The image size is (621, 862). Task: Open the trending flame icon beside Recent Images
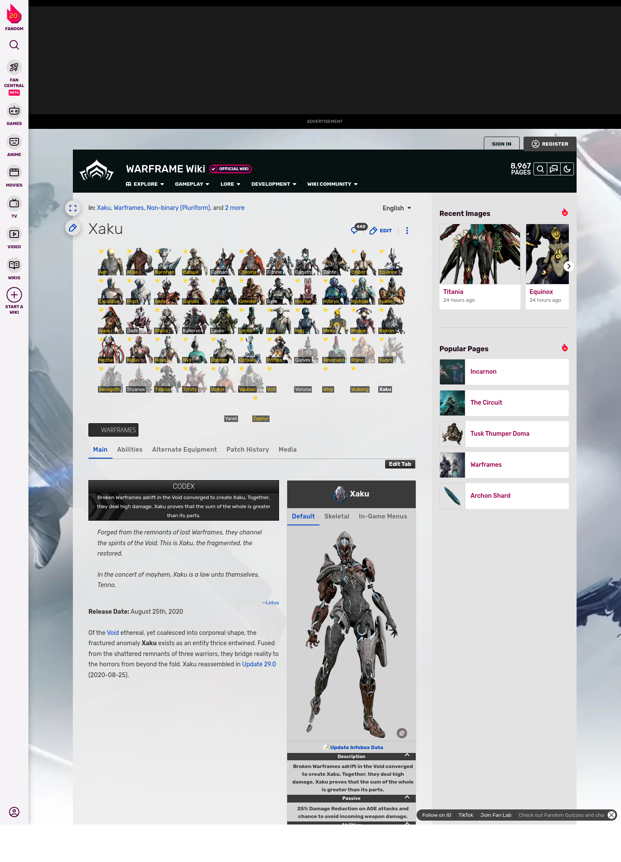[565, 212]
